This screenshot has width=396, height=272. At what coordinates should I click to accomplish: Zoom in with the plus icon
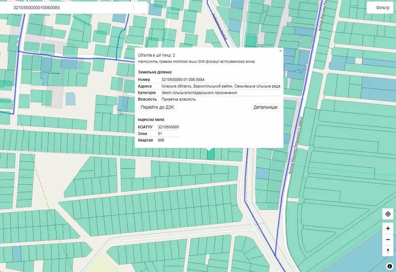pyautogui.click(x=388, y=229)
